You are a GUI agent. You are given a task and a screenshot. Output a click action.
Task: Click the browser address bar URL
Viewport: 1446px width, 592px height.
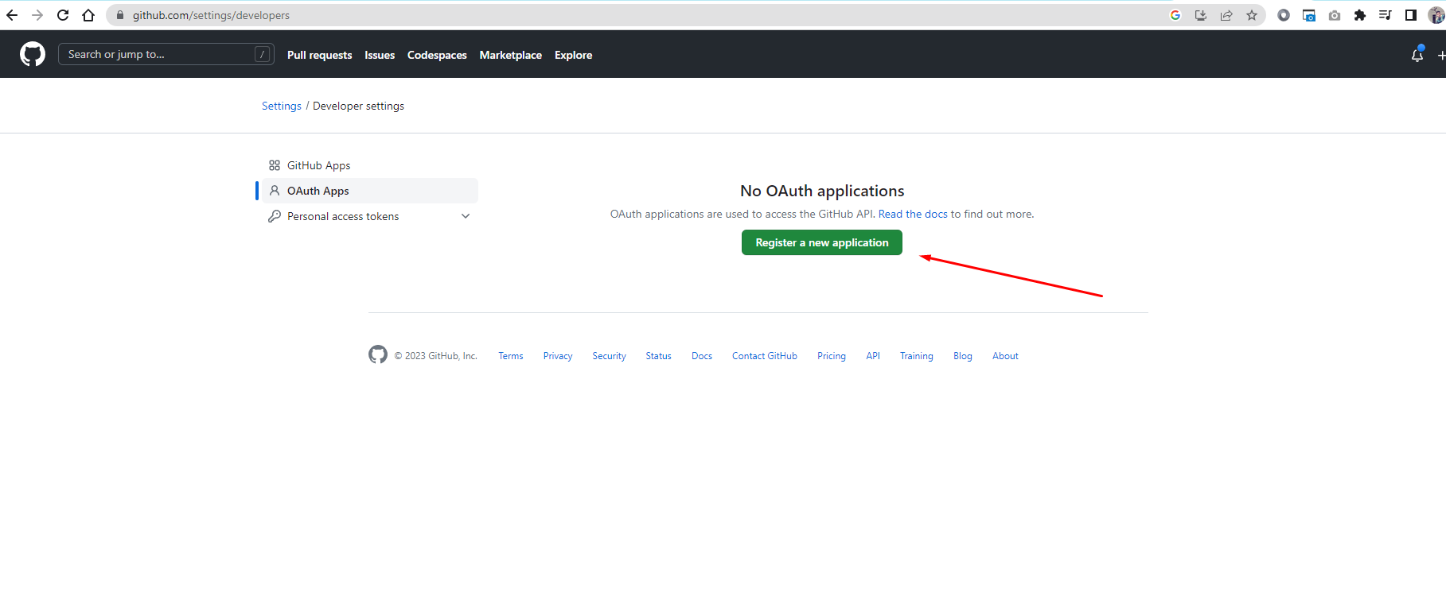click(211, 15)
